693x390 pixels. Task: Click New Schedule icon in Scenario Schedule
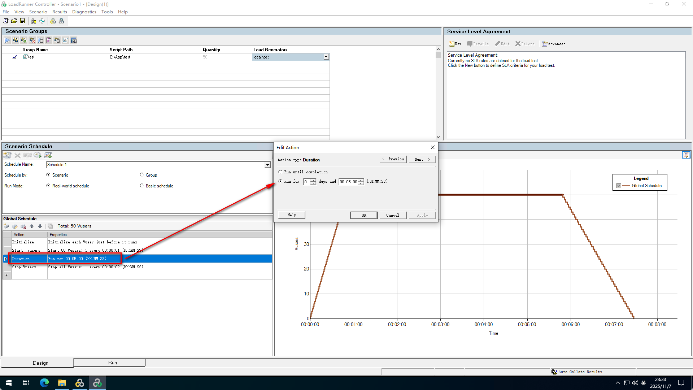pyautogui.click(x=7, y=155)
